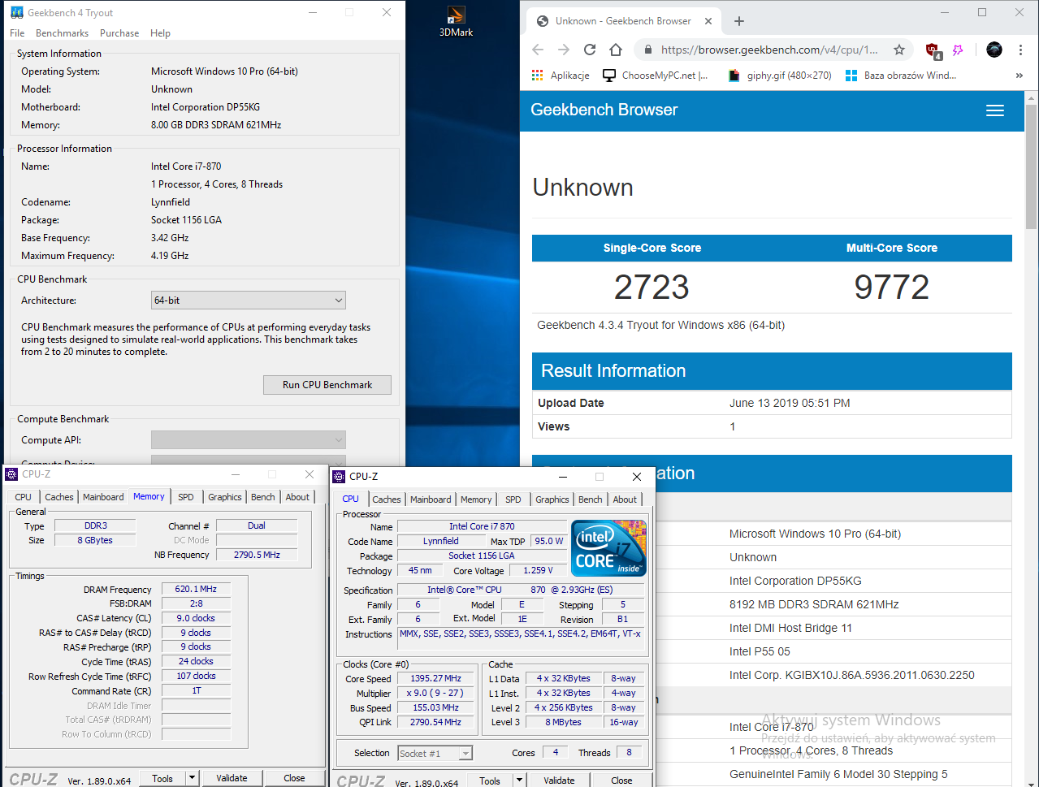Switch to Mainboard tab in memory CPU-Z window
This screenshot has width=1039, height=787.
point(103,497)
